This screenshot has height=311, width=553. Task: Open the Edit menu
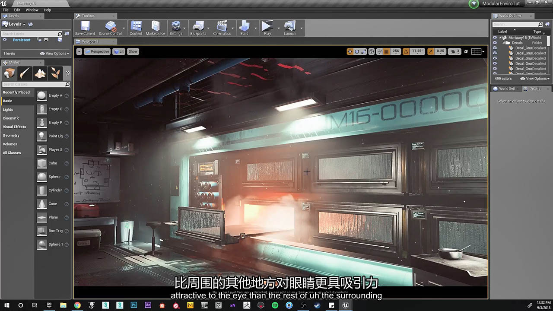(x=17, y=10)
